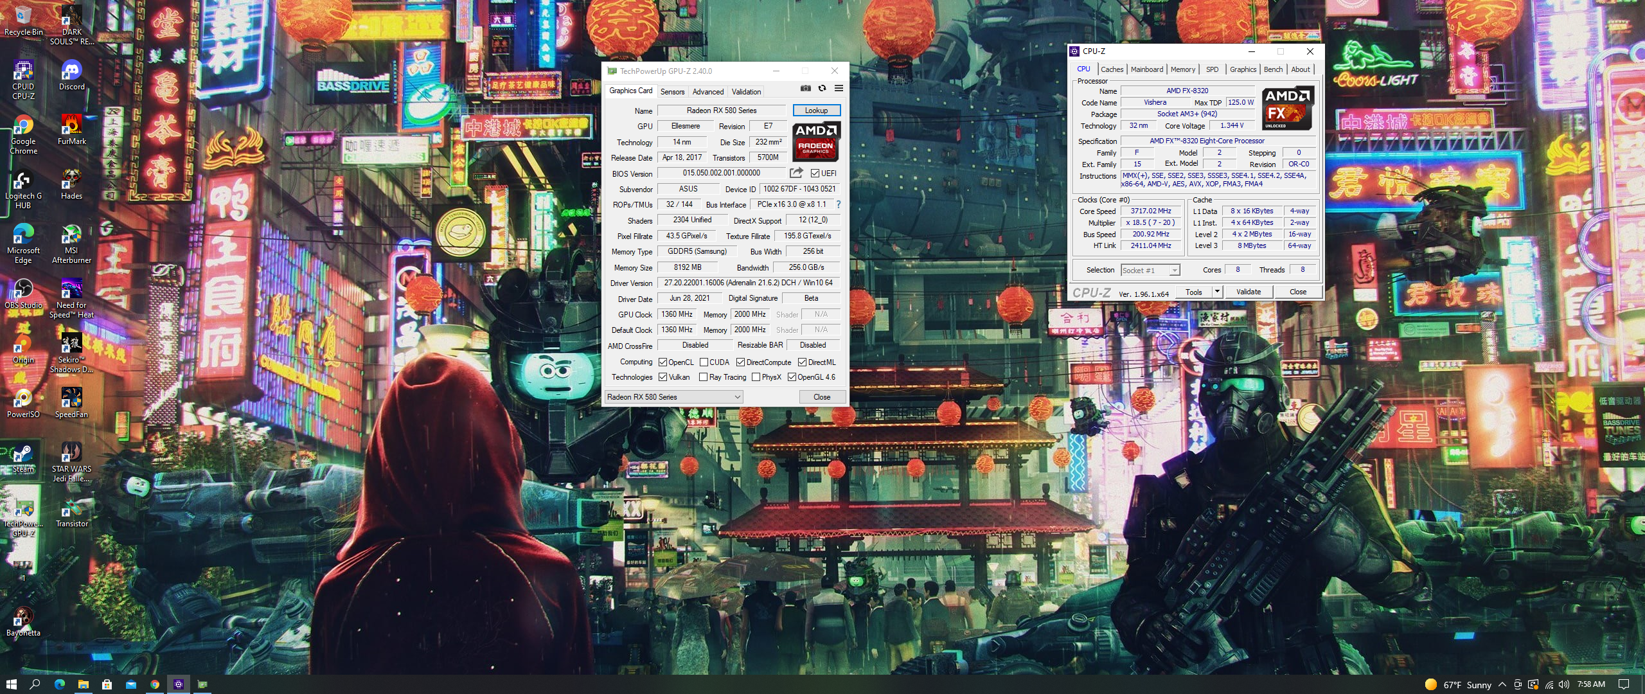
Task: Open the Socket #1 selection dropdown in CPU-Z
Action: pos(1150,271)
